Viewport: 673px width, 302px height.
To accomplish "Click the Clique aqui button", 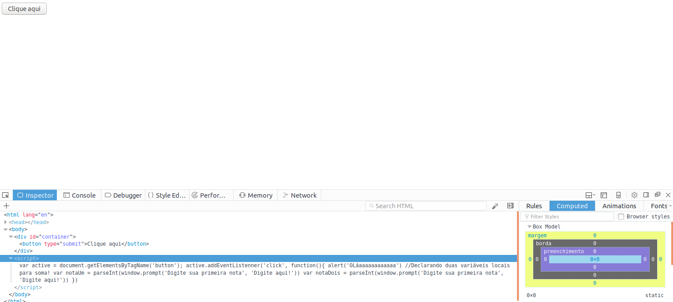I will pos(24,9).
